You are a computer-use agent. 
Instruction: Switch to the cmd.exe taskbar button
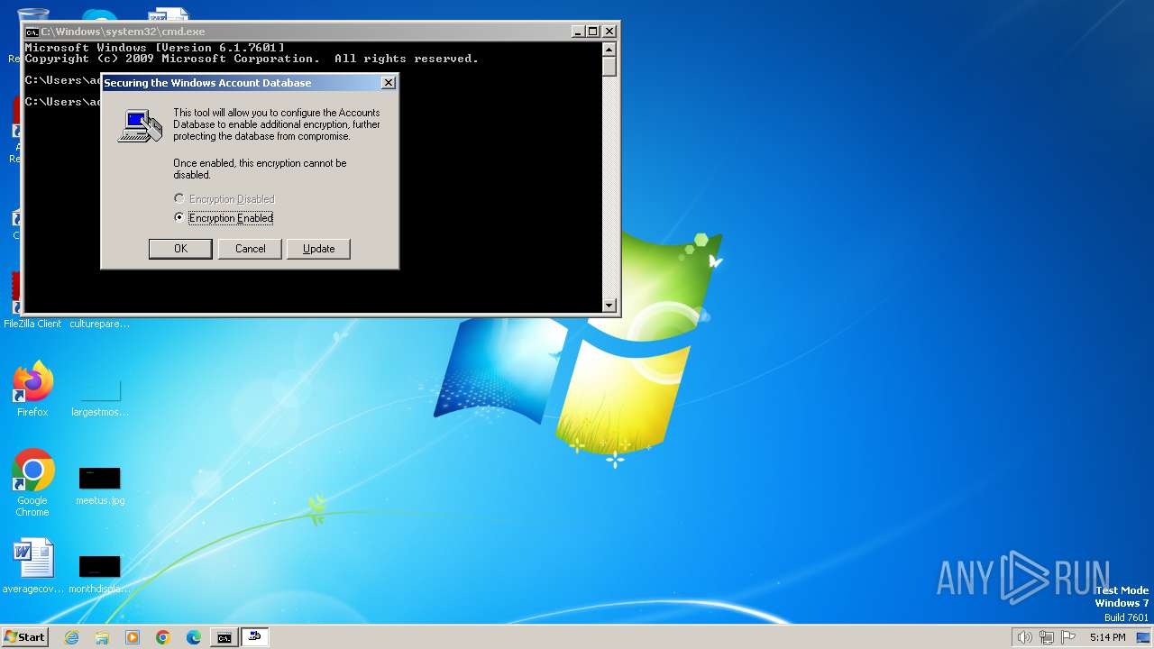point(224,637)
